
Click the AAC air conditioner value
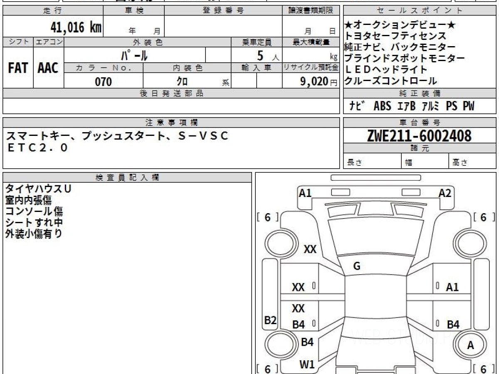(48, 68)
